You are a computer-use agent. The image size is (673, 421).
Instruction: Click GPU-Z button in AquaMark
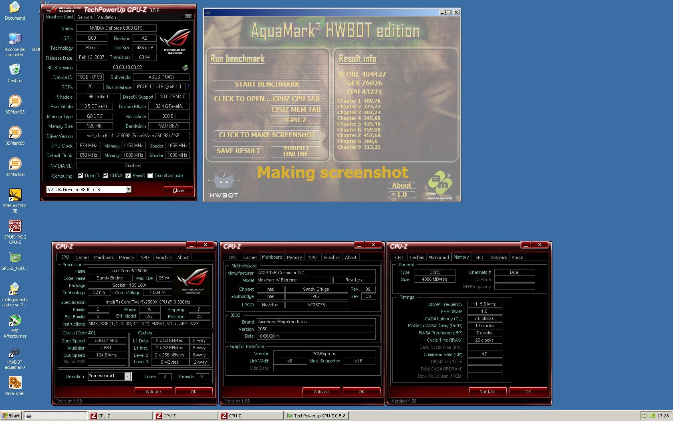tap(296, 120)
